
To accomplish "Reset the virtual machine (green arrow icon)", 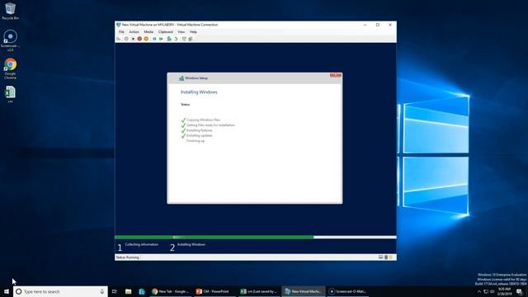I will pyautogui.click(x=161, y=39).
